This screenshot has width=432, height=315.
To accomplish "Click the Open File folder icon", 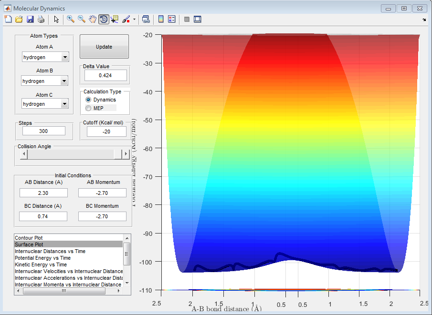I will coord(19,19).
